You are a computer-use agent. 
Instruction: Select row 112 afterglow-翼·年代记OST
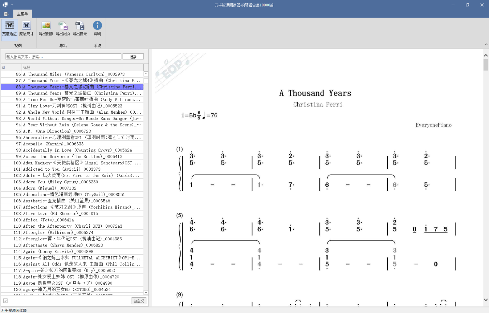click(72, 239)
